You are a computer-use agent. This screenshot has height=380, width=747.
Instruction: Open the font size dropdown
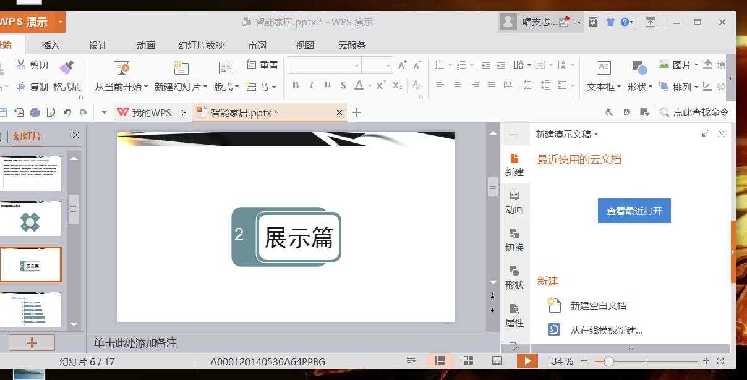388,65
